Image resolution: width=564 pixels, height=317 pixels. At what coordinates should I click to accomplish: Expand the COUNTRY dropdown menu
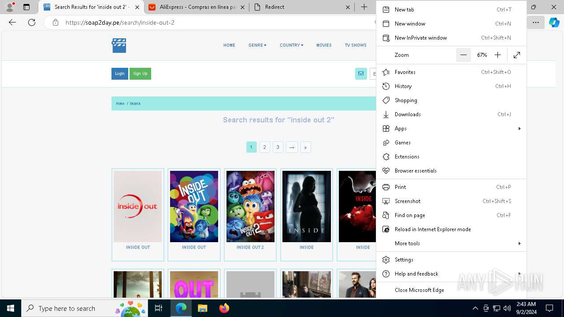292,45
